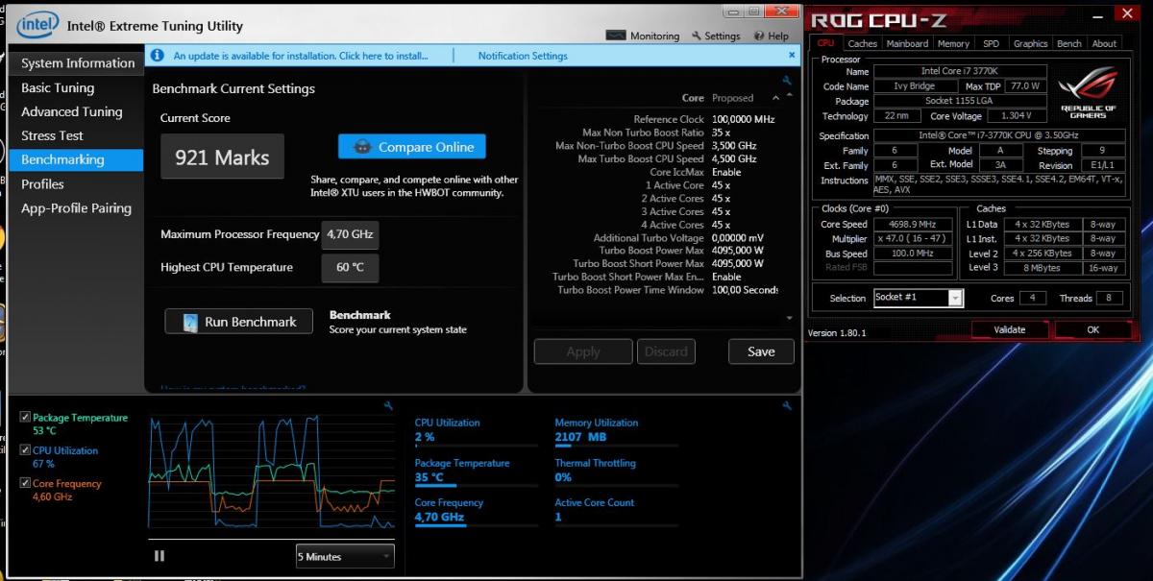Click wrench icon above monitoring graph
The width and height of the screenshot is (1153, 581).
tap(388, 406)
